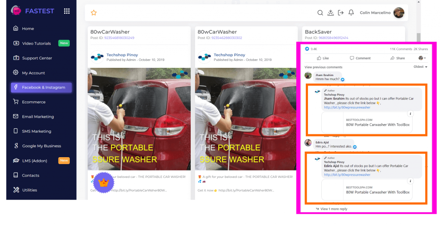Image resolution: width=441 pixels, height=225 pixels.
Task: Click 11K Comments count
Action: (x=401, y=49)
